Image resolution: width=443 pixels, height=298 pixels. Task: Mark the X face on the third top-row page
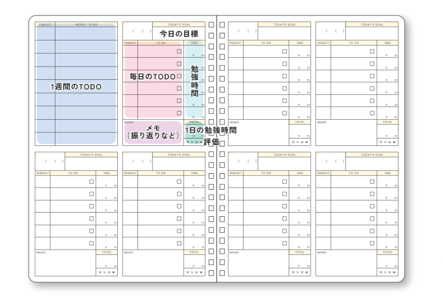[x=293, y=142]
